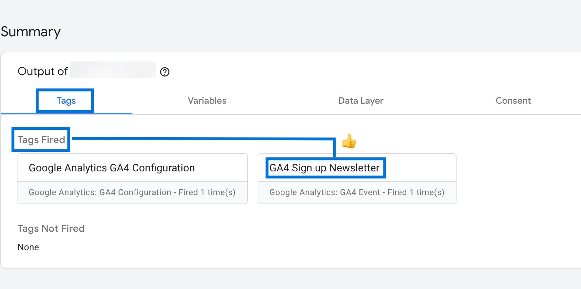
Task: Switch to the Tags tab
Action: [x=66, y=101]
